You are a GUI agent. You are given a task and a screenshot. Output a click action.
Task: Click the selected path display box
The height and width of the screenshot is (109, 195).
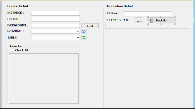click(x=147, y=26)
